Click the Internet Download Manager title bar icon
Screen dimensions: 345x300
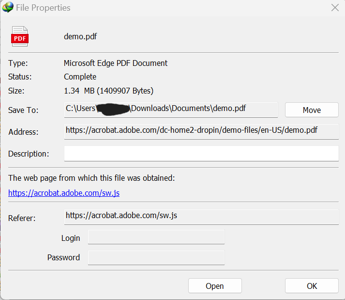click(7, 7)
